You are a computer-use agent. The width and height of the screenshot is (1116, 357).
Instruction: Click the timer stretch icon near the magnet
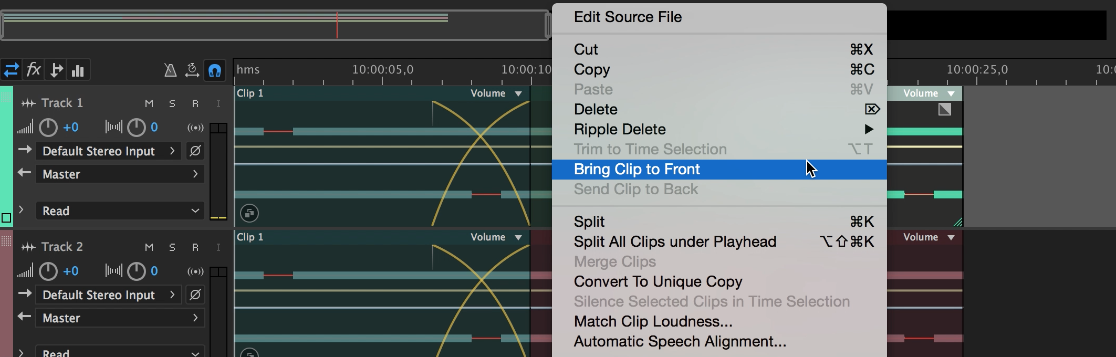pyautogui.click(x=191, y=69)
